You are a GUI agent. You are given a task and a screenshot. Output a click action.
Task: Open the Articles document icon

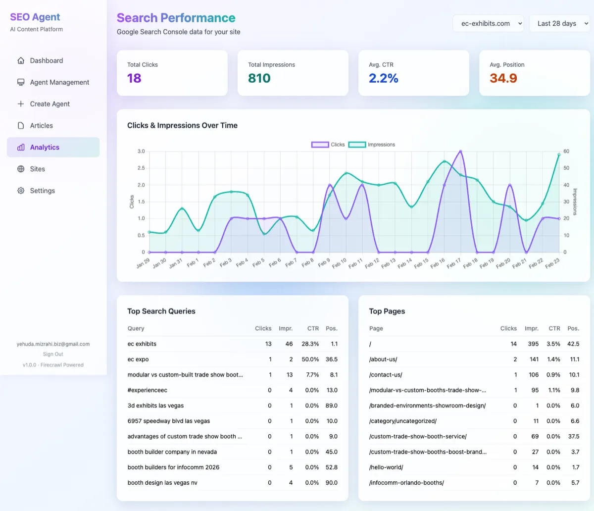[x=20, y=125]
